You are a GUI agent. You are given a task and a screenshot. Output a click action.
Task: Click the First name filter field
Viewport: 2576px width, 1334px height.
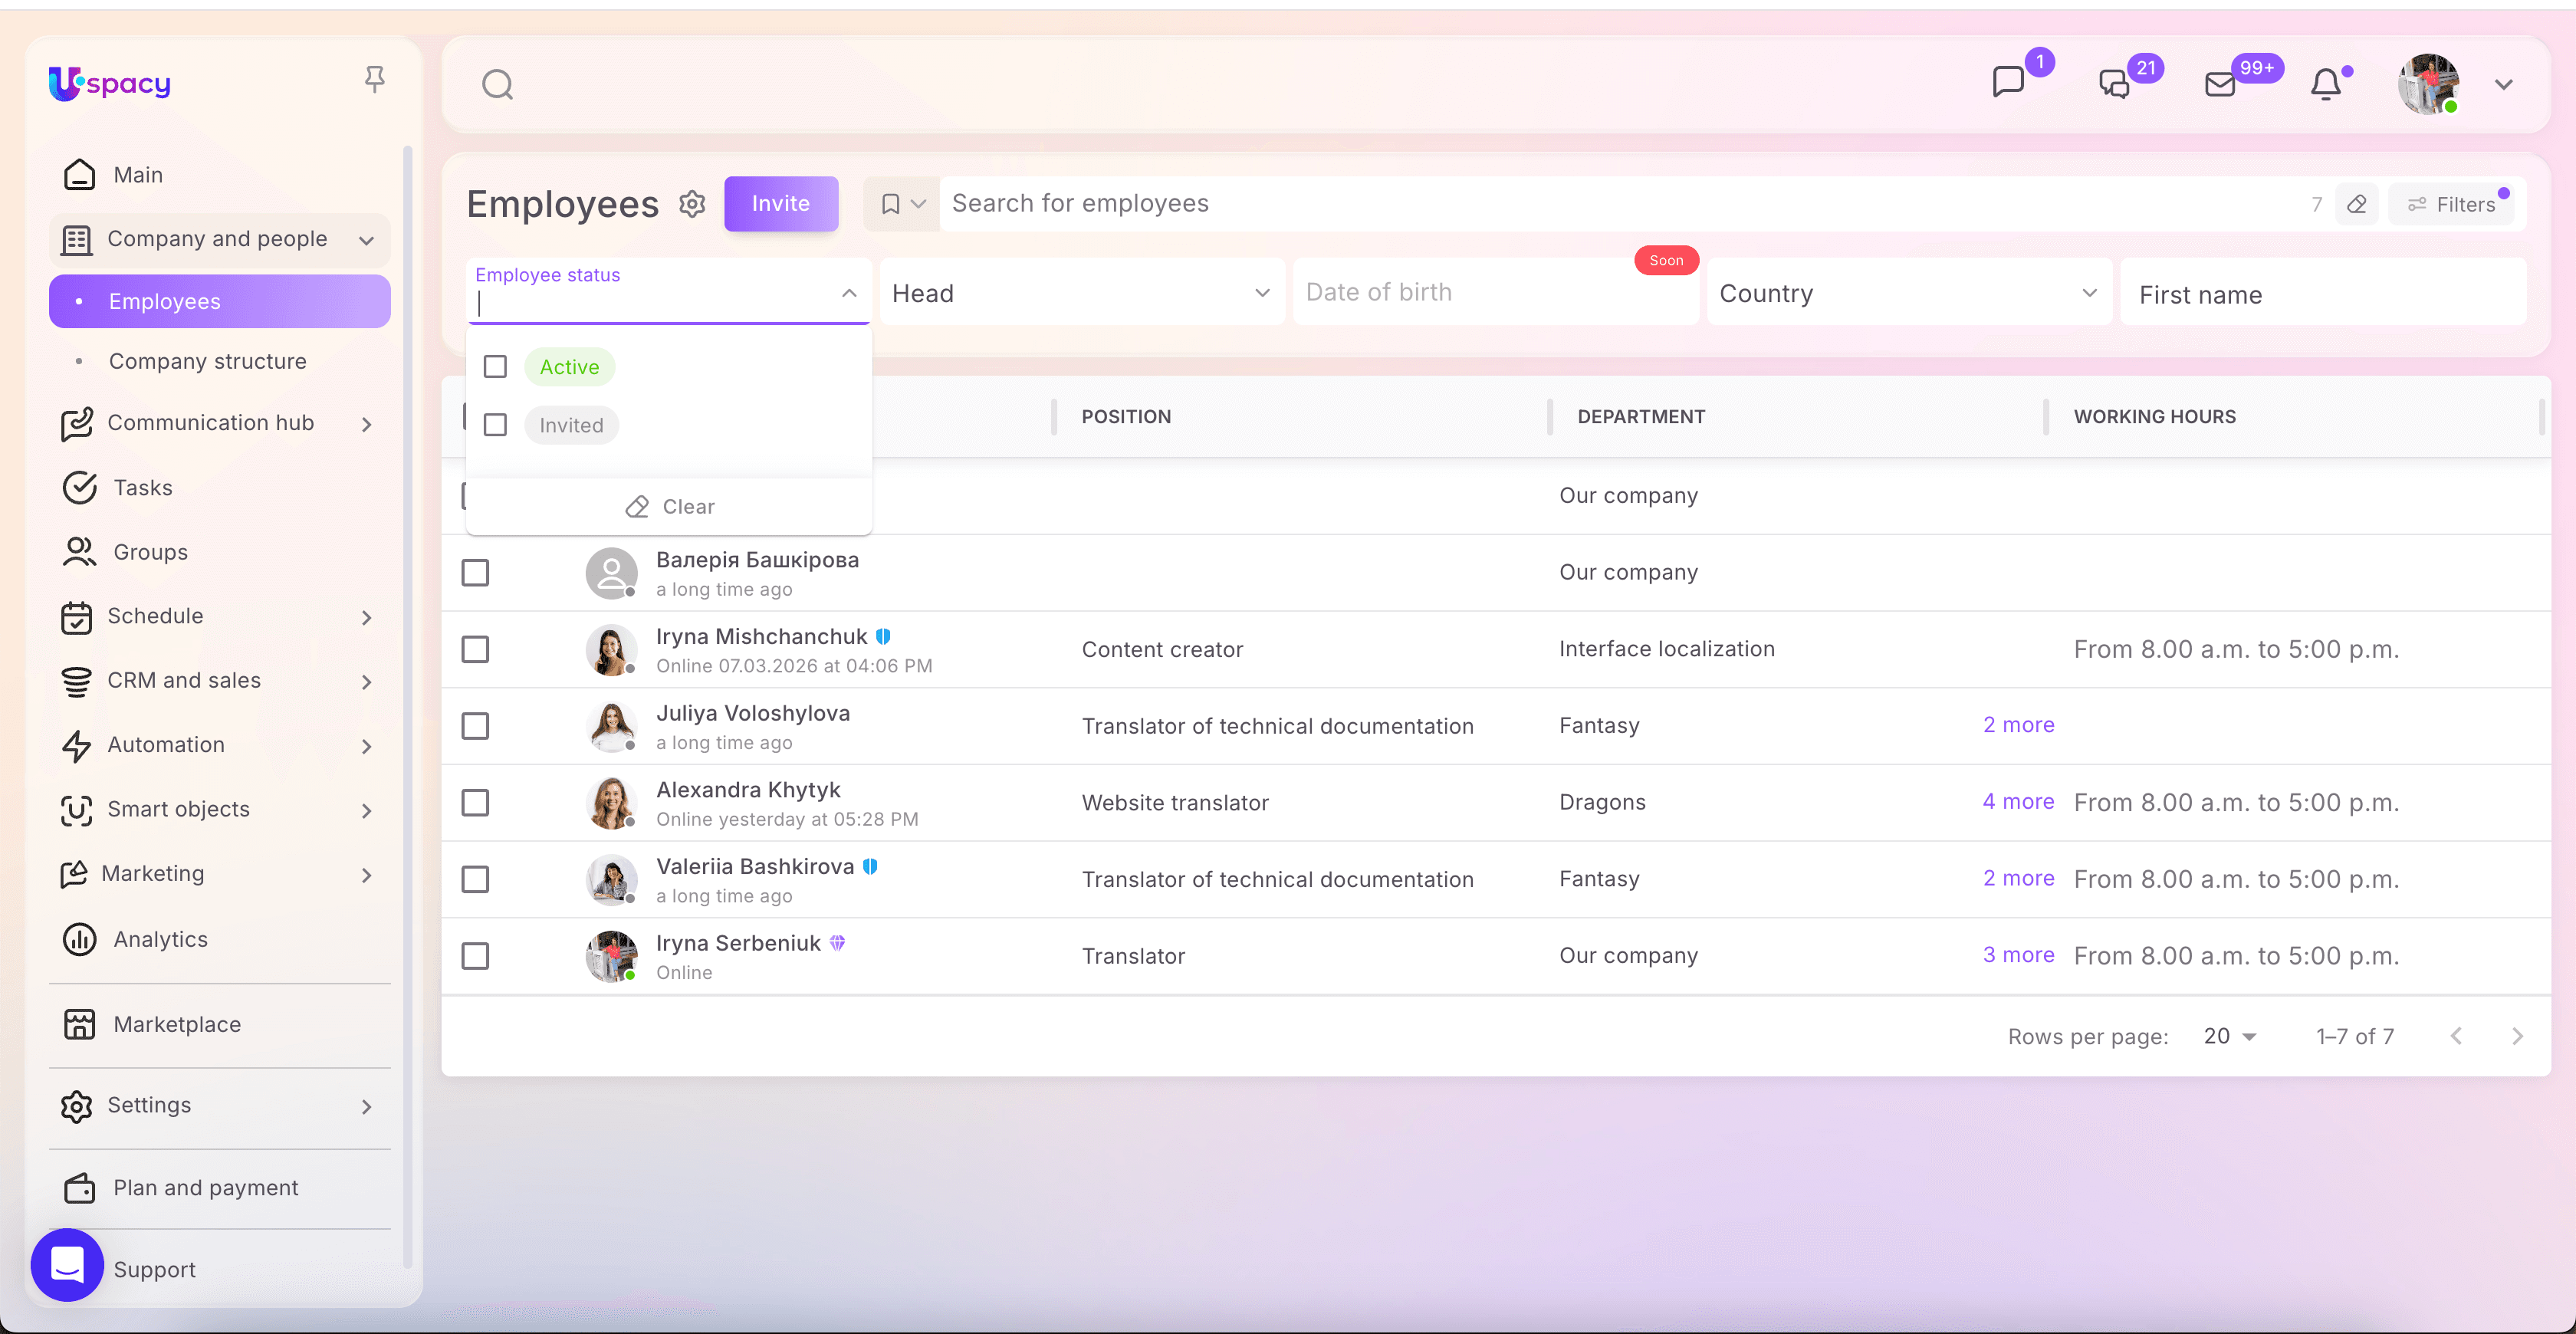pyautogui.click(x=2323, y=294)
